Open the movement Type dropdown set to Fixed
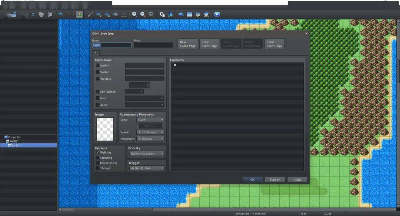Screen dimensions: 400x216 click(x=150, y=120)
